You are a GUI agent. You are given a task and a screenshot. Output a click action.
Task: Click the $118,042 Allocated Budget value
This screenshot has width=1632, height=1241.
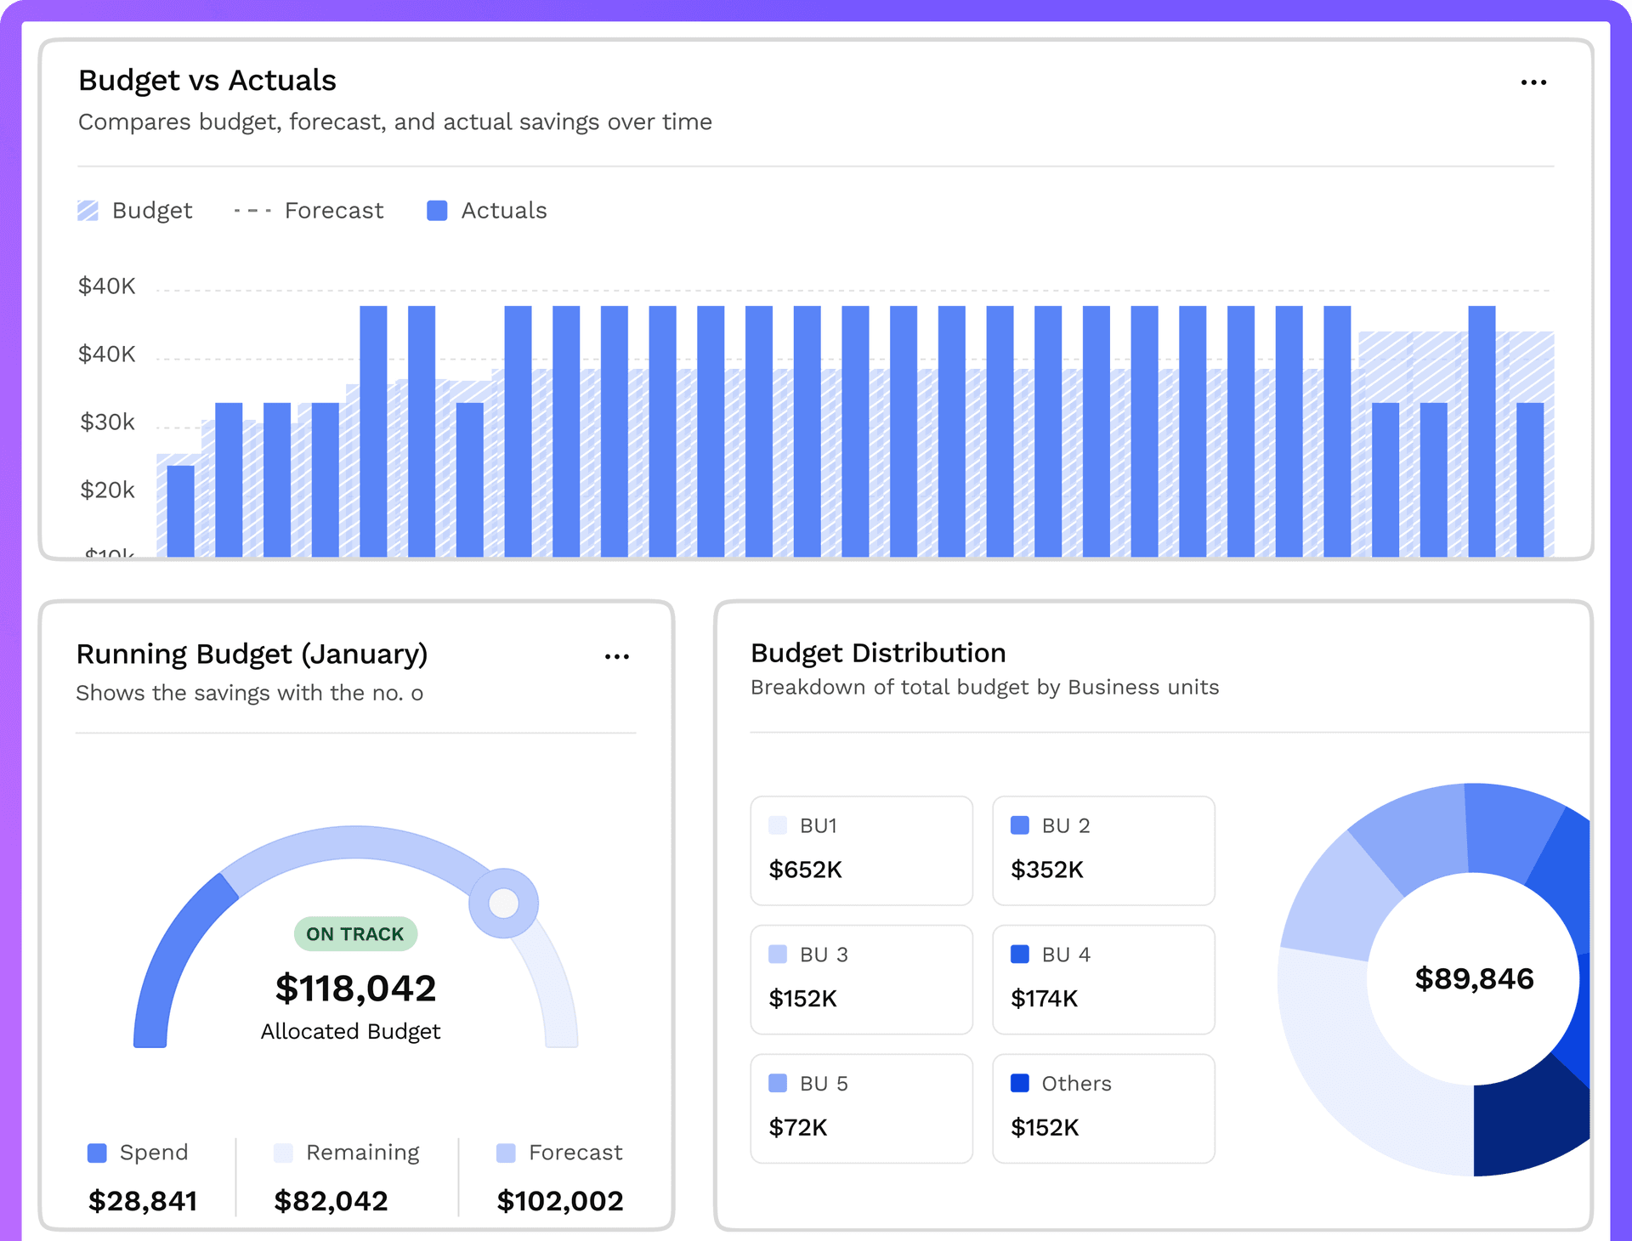[x=355, y=988]
